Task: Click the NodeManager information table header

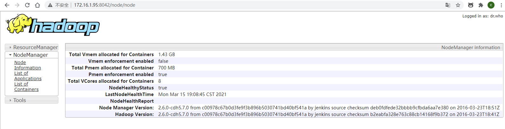Action: point(470,48)
